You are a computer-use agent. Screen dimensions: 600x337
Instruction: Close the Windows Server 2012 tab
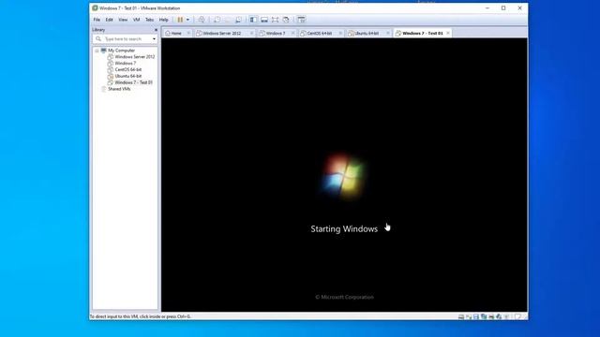click(251, 34)
